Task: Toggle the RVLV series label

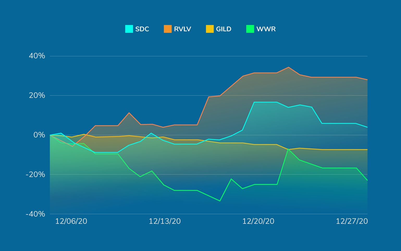Action: [183, 29]
